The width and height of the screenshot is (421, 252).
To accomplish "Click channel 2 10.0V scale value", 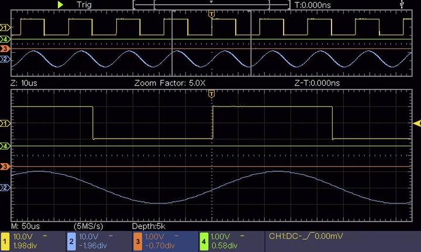I will click(x=89, y=236).
